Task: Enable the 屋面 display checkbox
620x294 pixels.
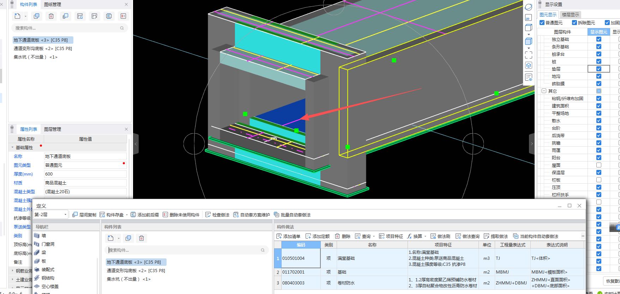Action: pyautogui.click(x=598, y=165)
